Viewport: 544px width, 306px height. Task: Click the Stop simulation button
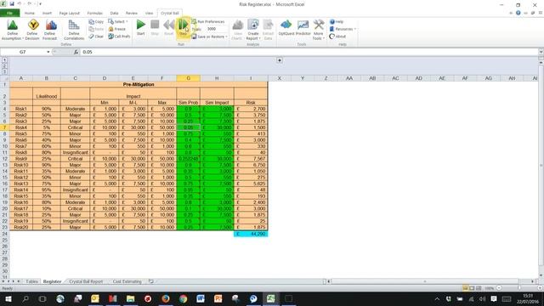click(155, 27)
